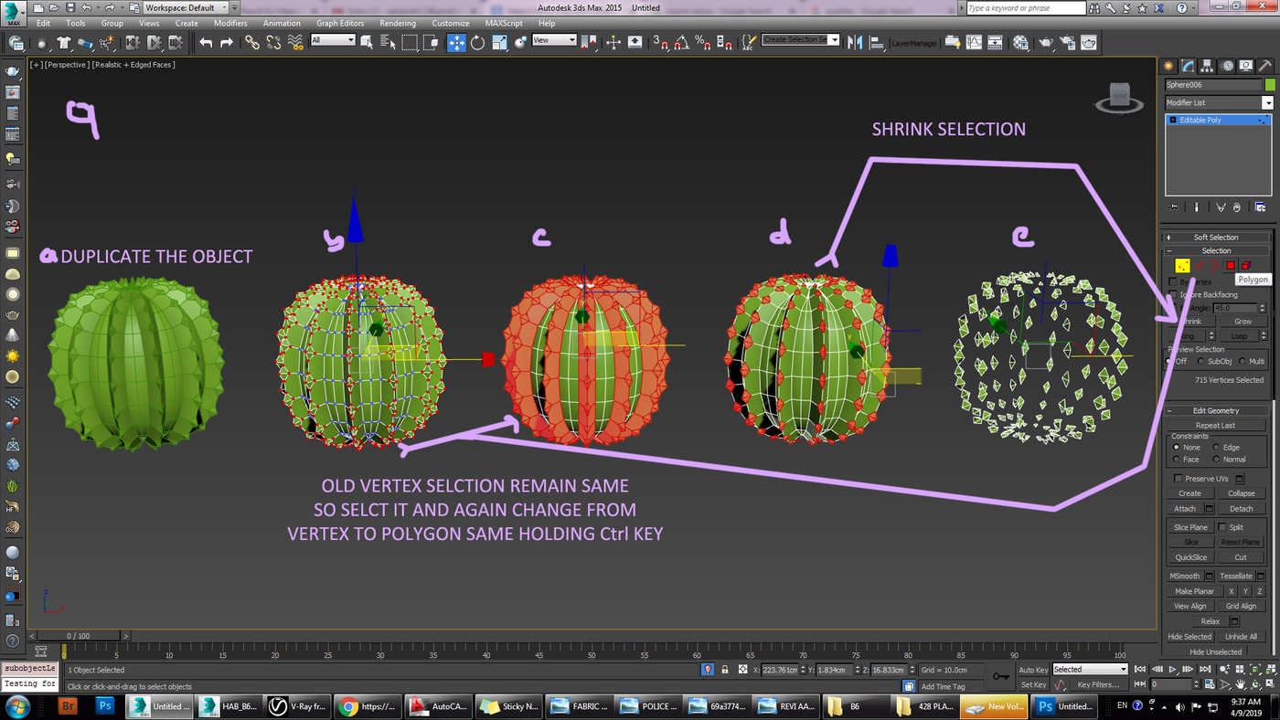Undo with the main toolbar arrow

206,42
